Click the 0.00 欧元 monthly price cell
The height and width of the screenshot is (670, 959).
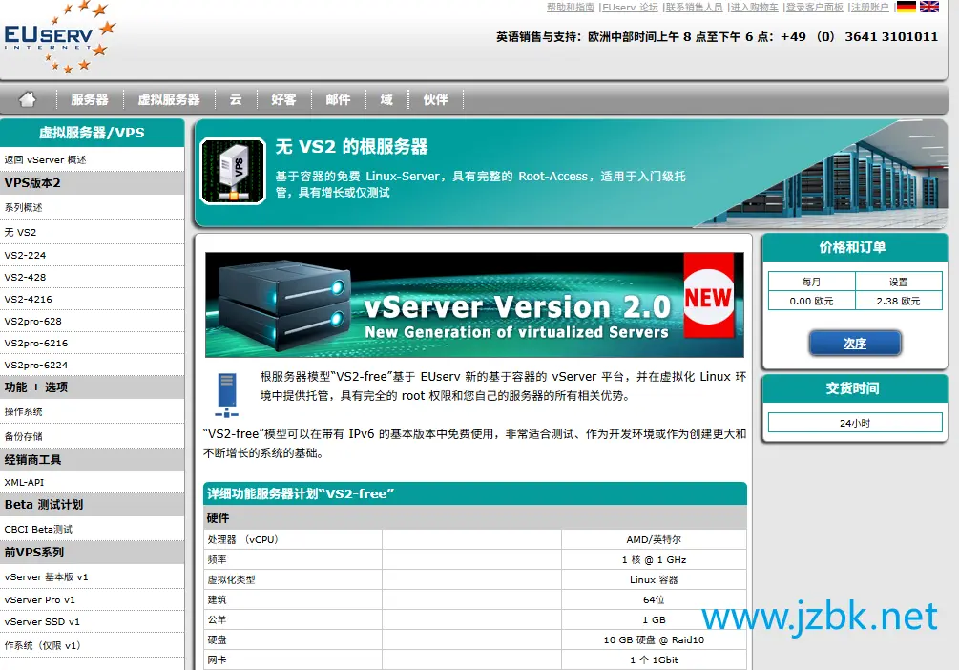click(x=812, y=301)
